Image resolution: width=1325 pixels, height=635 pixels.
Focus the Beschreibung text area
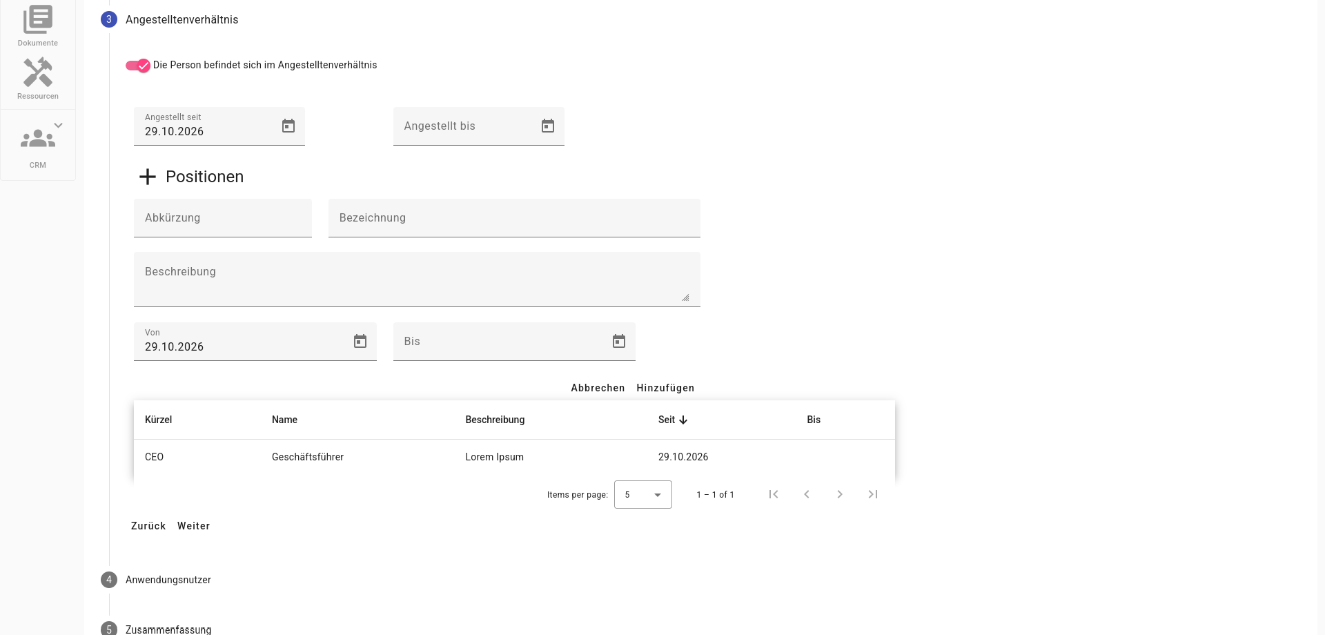pyautogui.click(x=417, y=280)
